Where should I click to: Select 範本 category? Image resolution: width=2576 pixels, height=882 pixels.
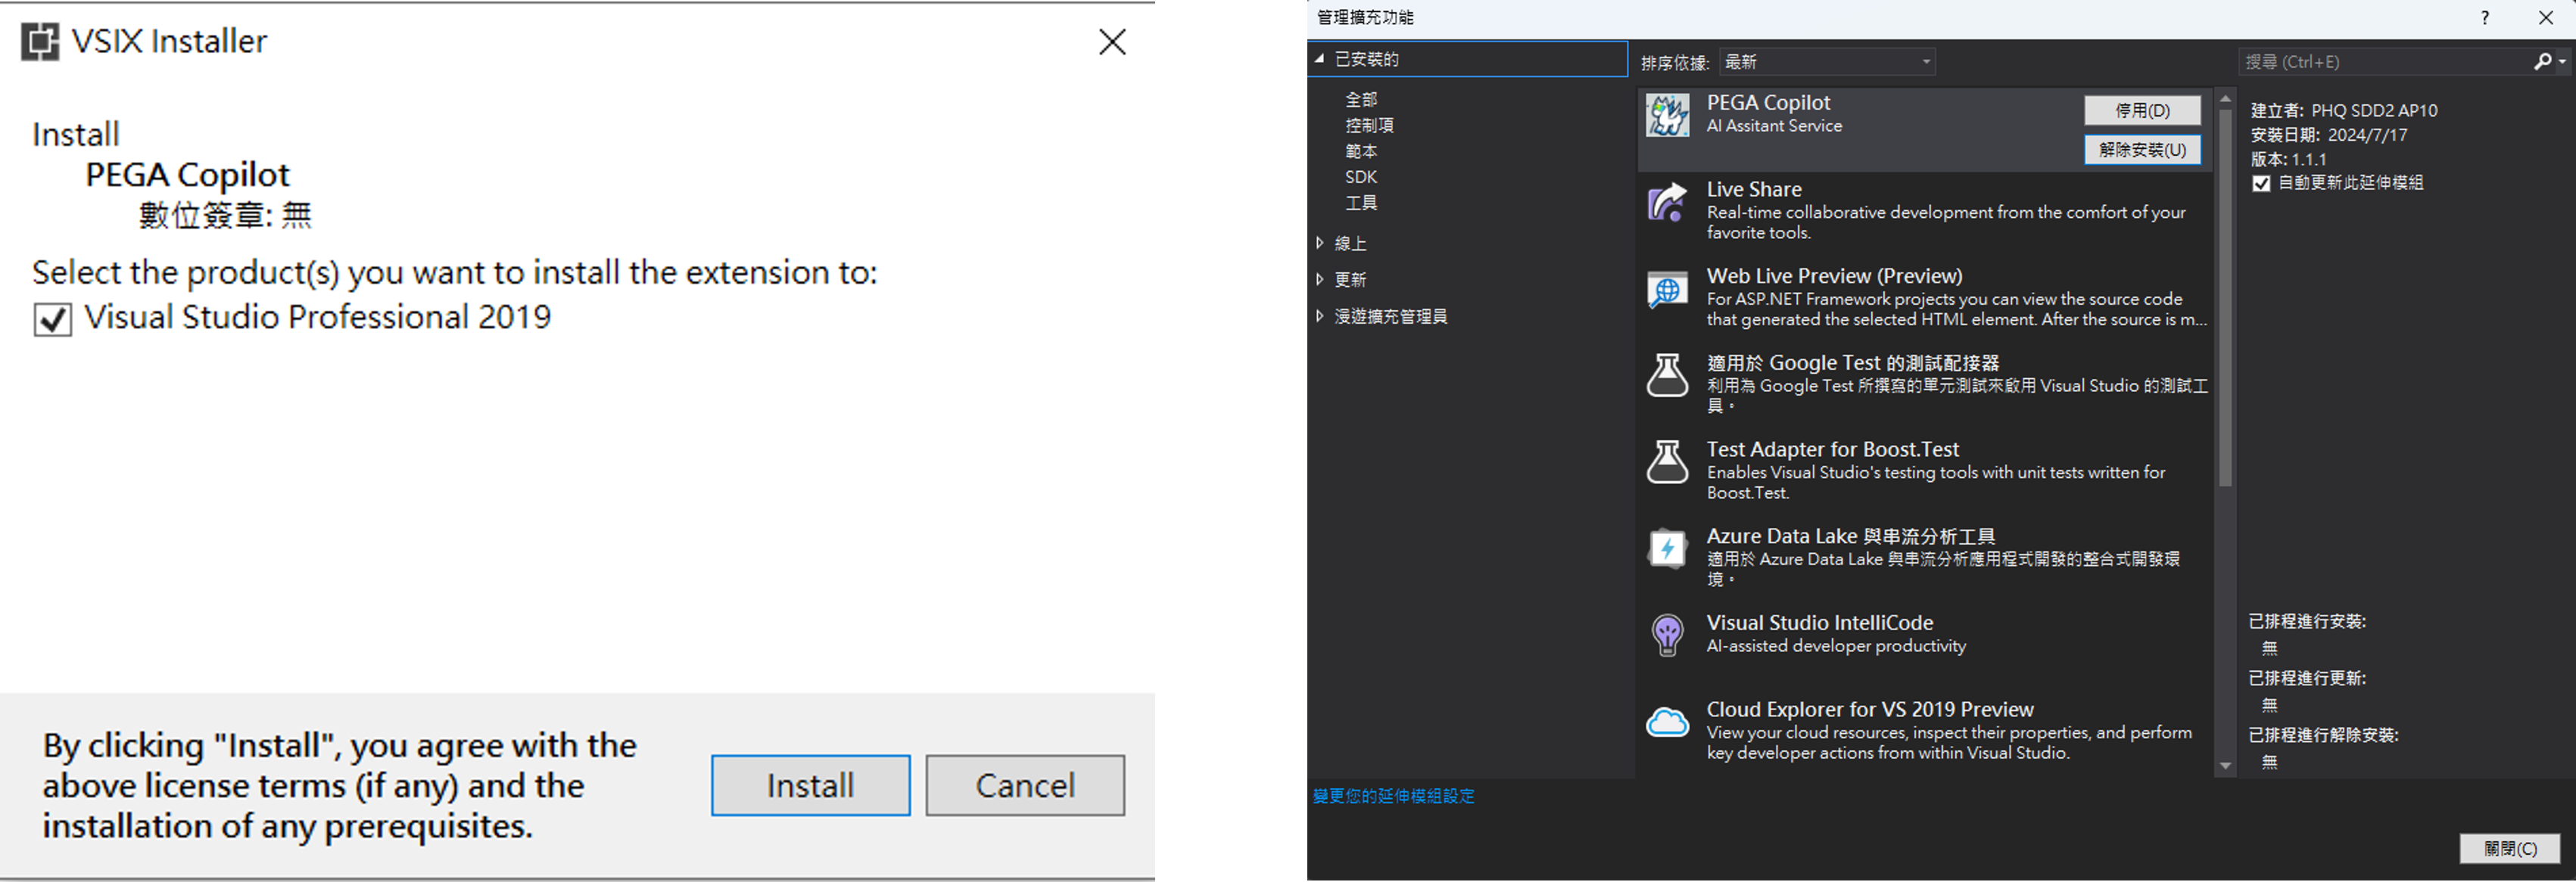tap(1361, 152)
